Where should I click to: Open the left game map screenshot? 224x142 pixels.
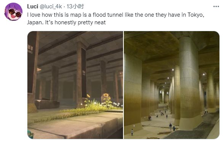(x=75, y=85)
